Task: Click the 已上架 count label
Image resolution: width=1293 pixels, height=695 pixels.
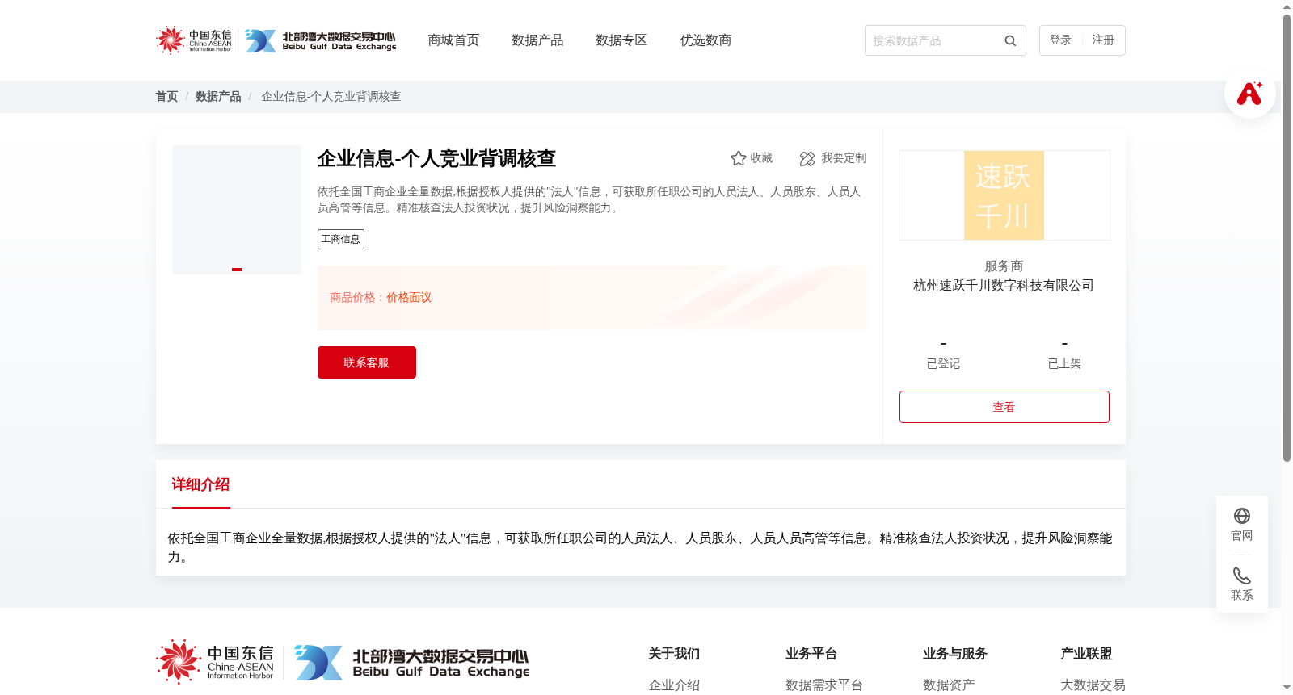Action: (x=1064, y=364)
